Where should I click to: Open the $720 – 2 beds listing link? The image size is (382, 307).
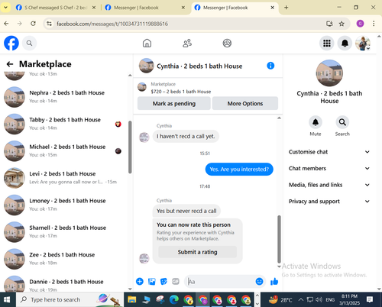pos(181,92)
